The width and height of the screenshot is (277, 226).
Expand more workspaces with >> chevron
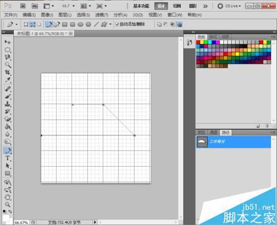tap(205, 6)
